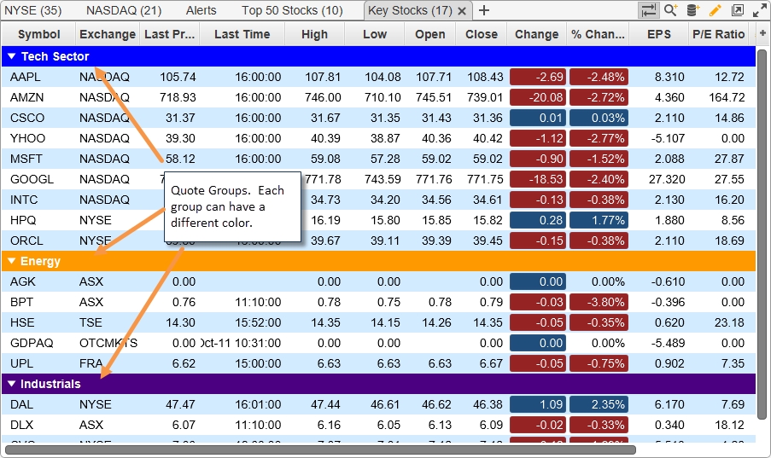Open the Top 50 Stocks tab
The image size is (771, 458).
(292, 10)
